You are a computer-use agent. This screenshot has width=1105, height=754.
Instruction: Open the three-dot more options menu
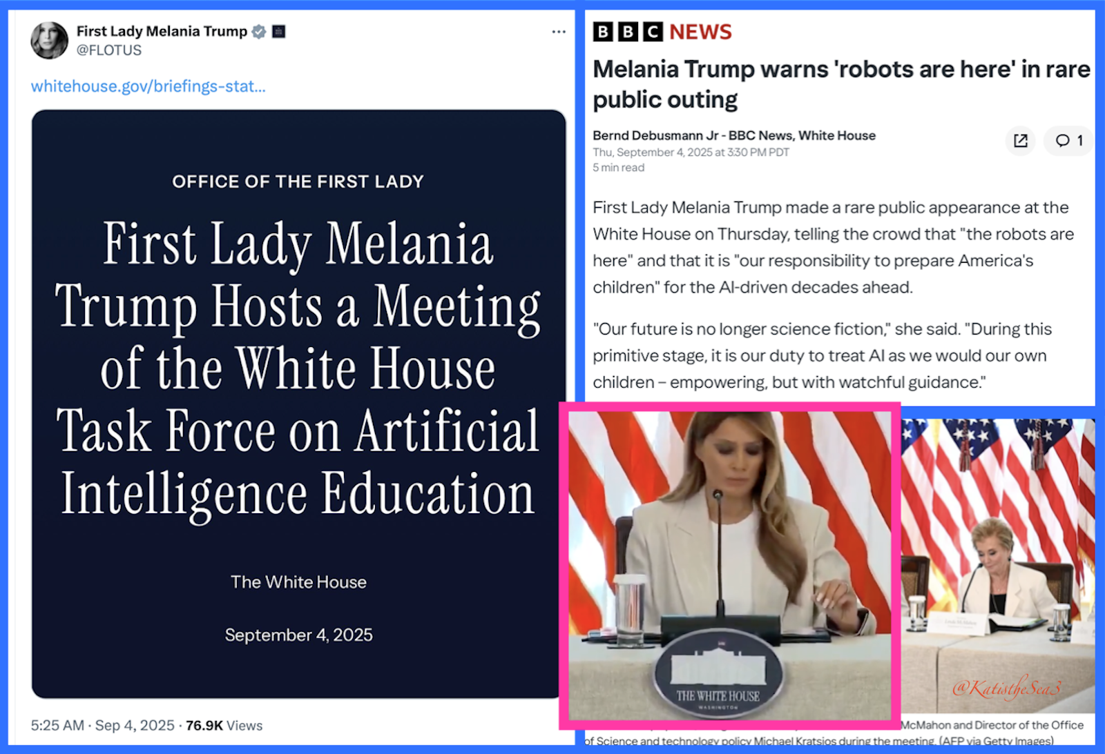[559, 32]
